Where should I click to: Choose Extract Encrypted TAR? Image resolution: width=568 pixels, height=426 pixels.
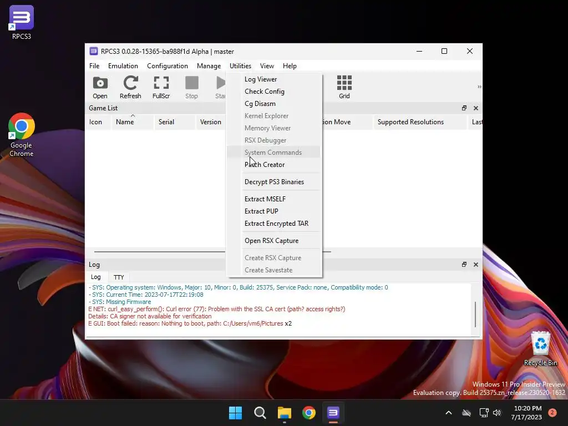click(x=273, y=224)
